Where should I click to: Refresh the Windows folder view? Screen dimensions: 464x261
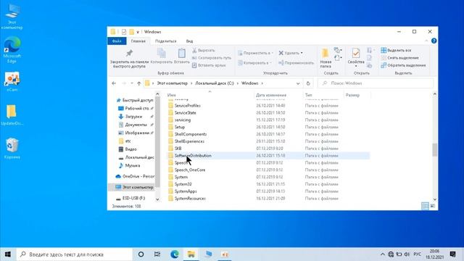(x=308, y=83)
